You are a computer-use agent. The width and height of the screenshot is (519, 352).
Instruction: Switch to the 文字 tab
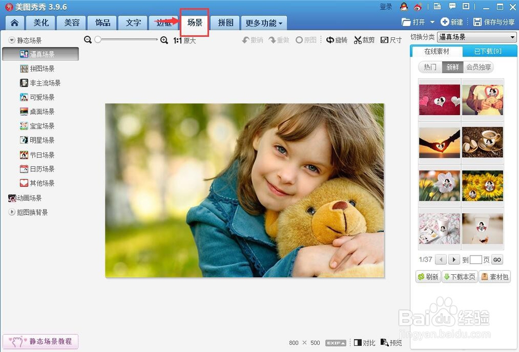tap(133, 23)
